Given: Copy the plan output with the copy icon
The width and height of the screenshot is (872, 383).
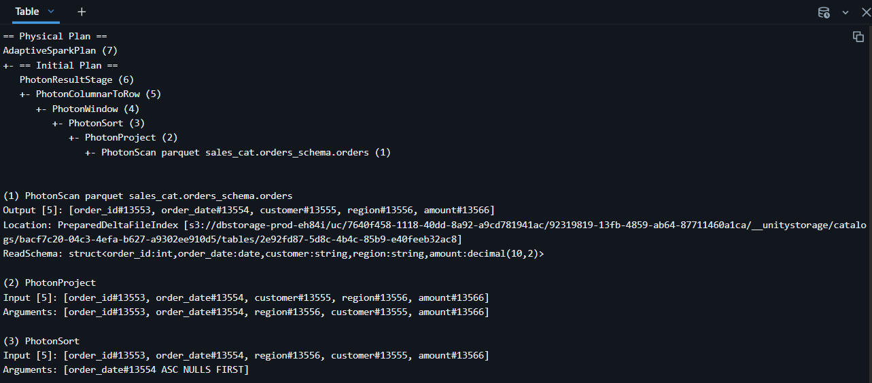Looking at the screenshot, I should (x=858, y=37).
